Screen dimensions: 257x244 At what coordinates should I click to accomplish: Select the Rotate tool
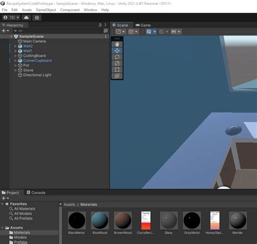(117, 57)
